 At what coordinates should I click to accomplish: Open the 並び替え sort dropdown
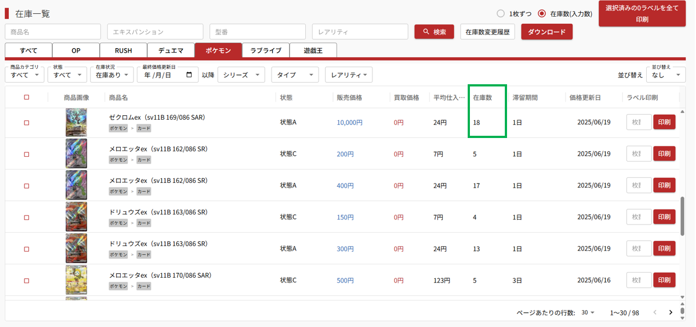click(665, 75)
